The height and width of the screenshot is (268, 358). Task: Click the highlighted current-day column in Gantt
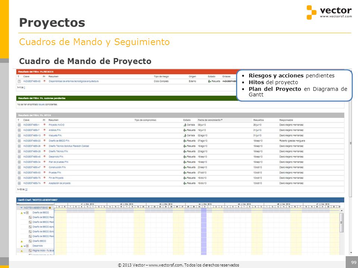tap(204, 231)
